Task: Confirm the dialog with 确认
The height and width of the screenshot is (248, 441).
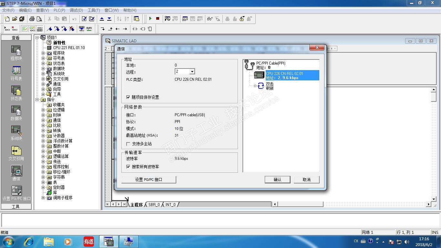Action: pos(277,180)
